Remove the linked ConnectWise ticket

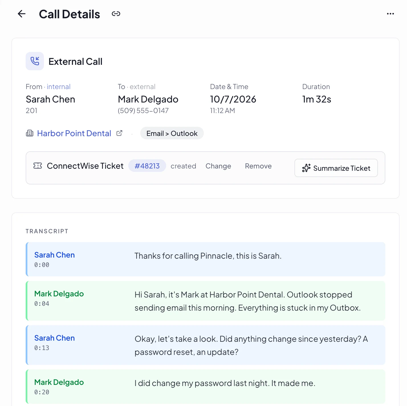coord(258,166)
